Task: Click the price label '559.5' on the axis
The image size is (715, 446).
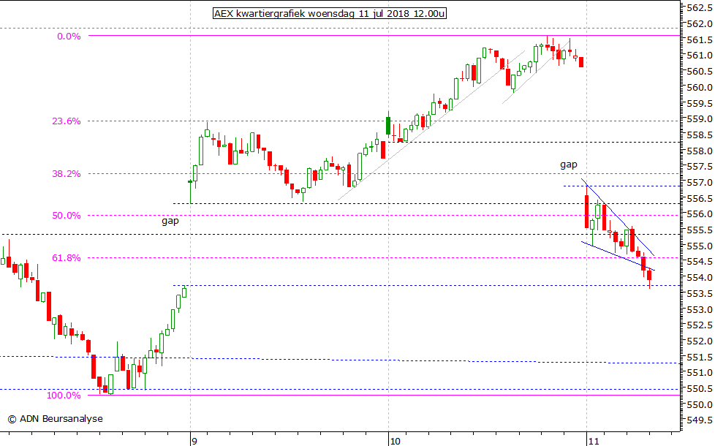Action: (x=700, y=103)
